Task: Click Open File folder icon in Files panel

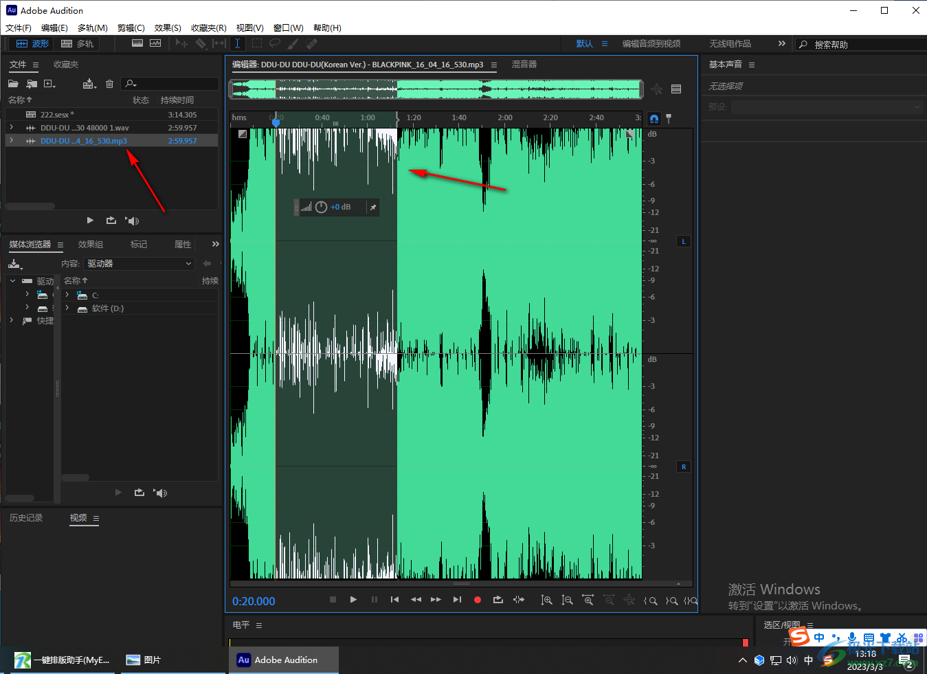Action: 13,84
